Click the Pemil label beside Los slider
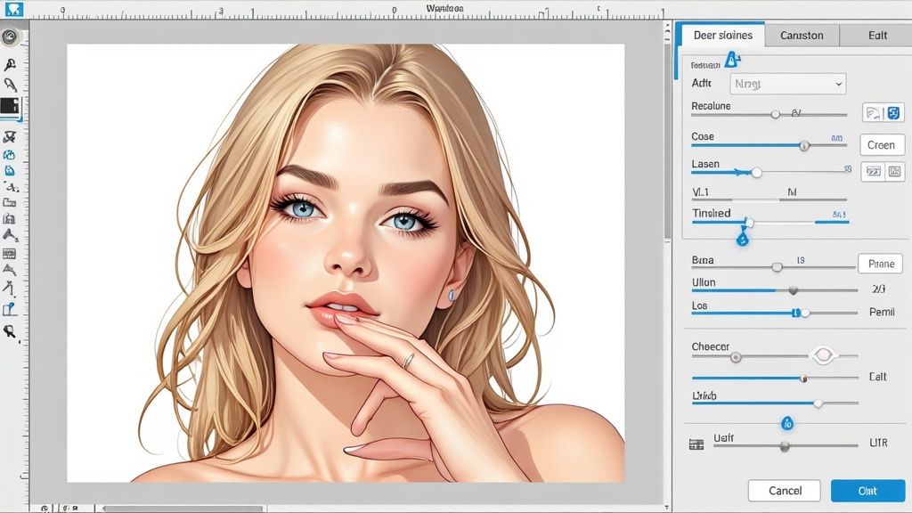This screenshot has width=912, height=513. [882, 313]
